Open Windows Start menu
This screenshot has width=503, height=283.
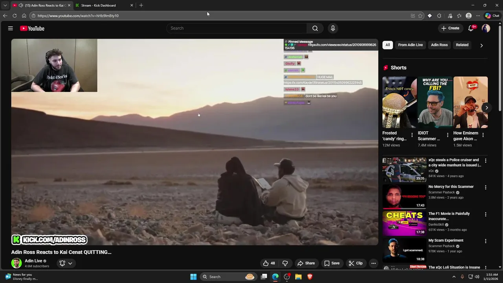tap(193, 277)
